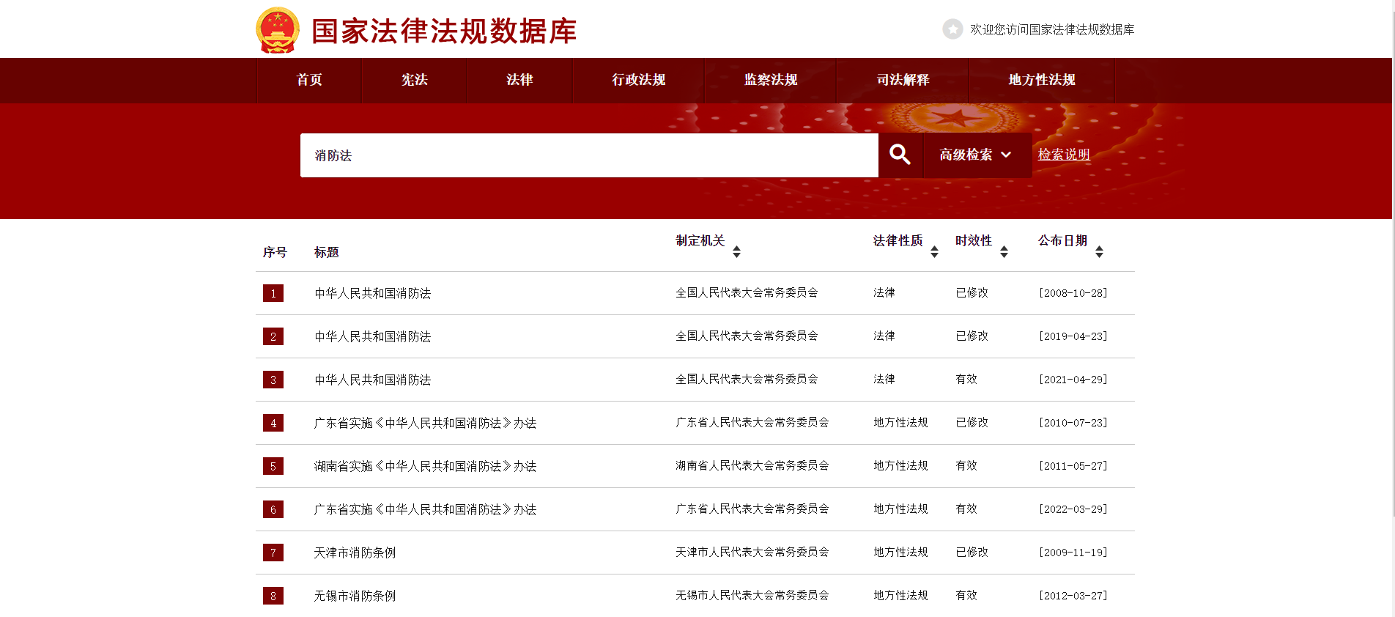Select the 地方性法规 navigation tab
Viewport: 1395px width, 617px height.
[1041, 80]
